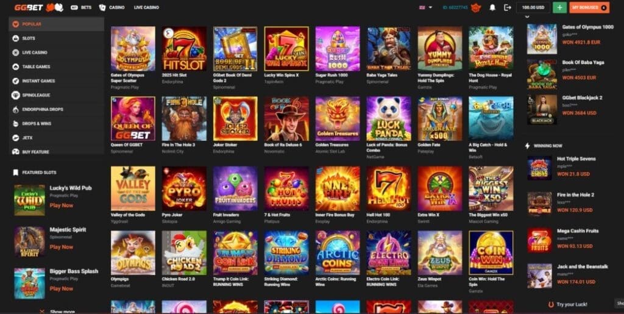Screen dimensions: 624x314
Task: Open the Casino top menu
Action: [x=112, y=7]
